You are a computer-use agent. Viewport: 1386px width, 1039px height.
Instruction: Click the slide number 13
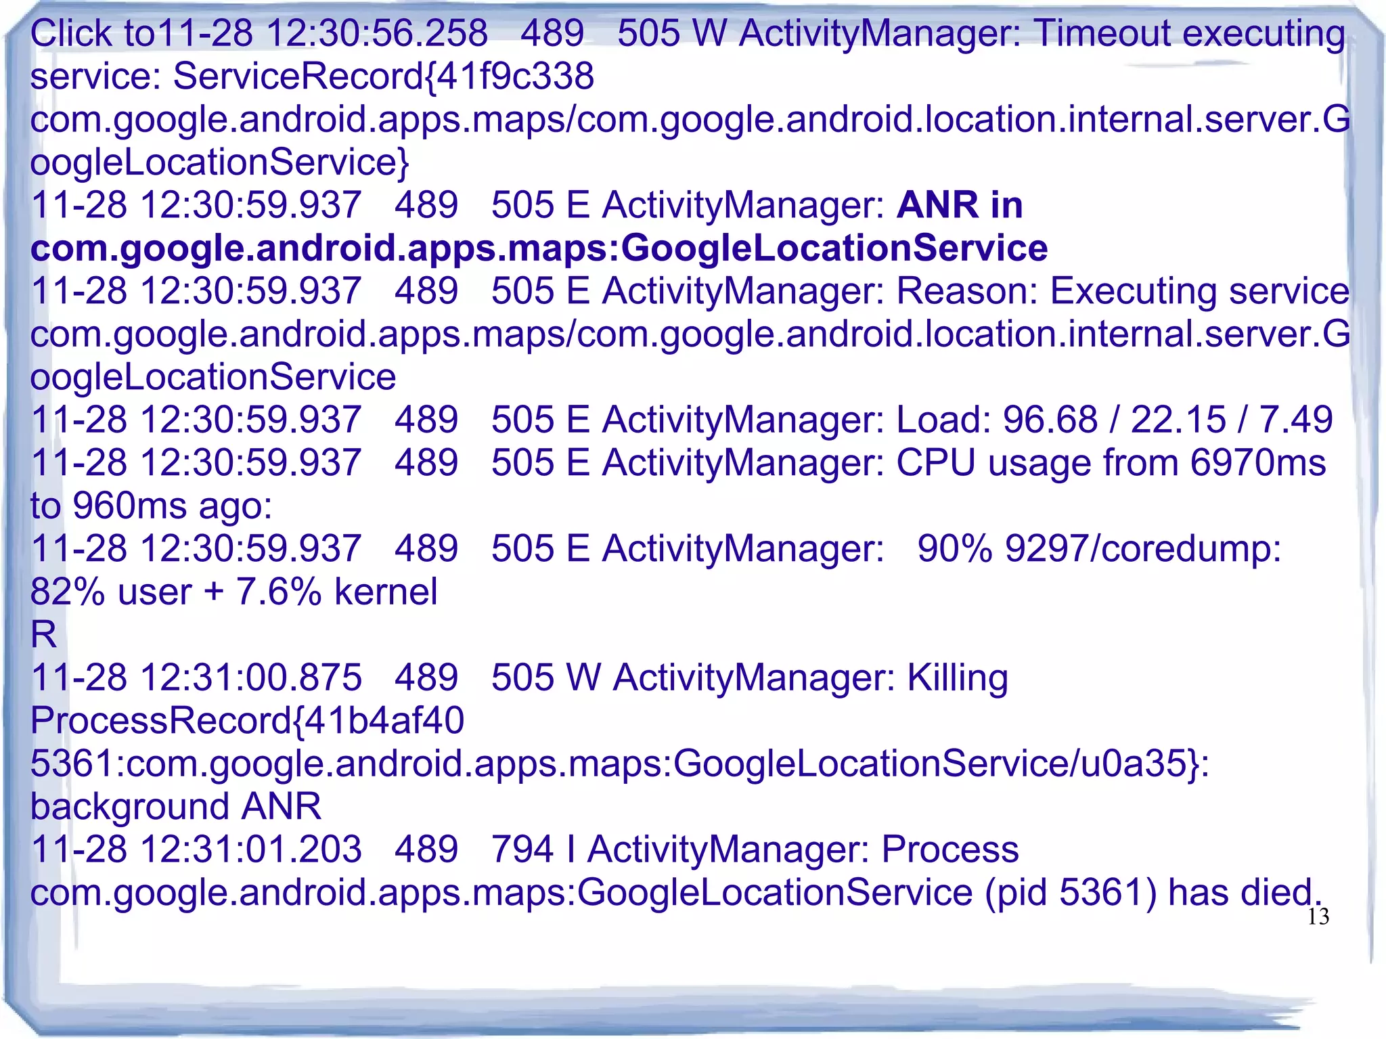(1318, 916)
